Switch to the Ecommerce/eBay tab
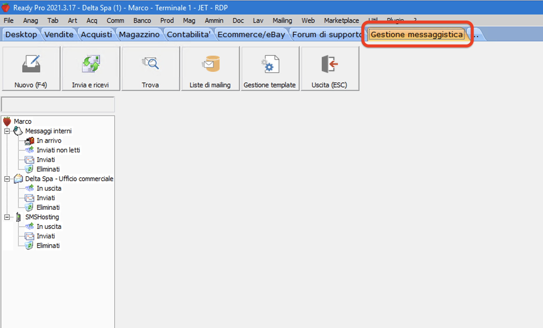The height and width of the screenshot is (328, 543). pos(251,35)
